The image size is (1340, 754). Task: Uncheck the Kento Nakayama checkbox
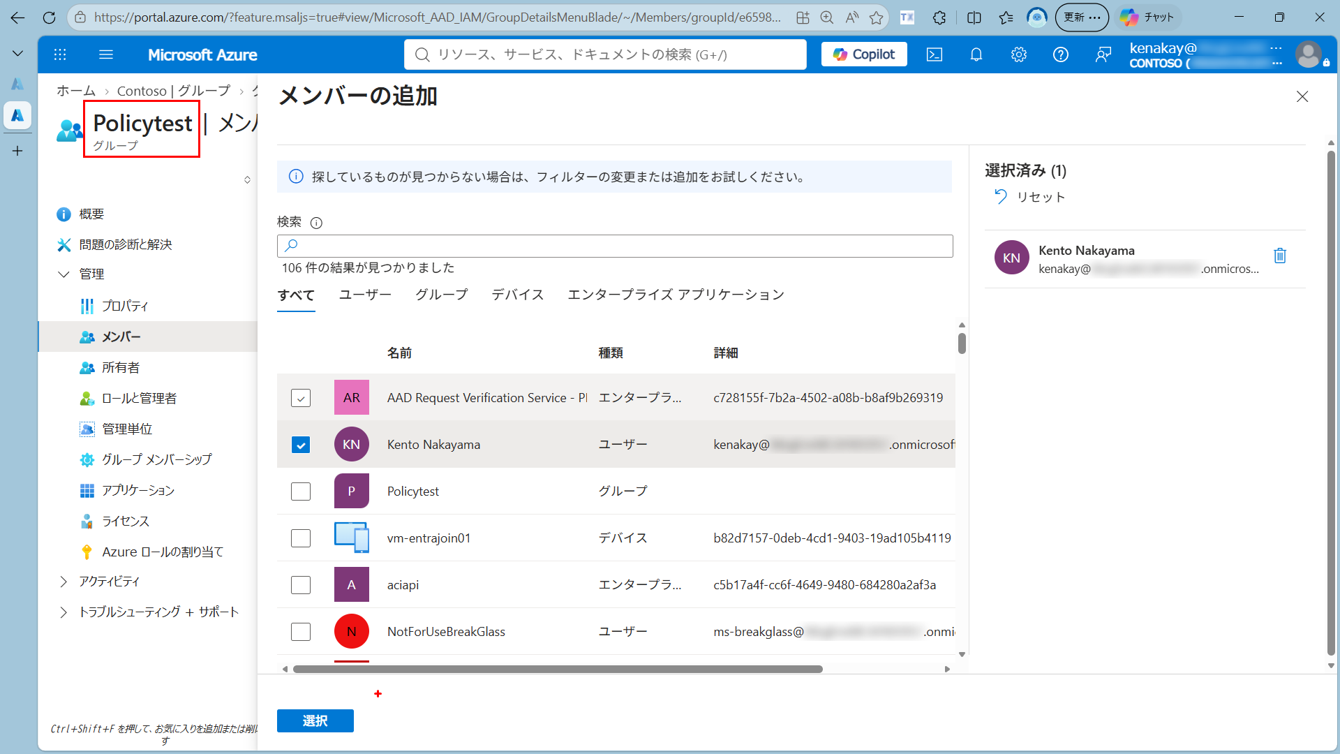(301, 445)
